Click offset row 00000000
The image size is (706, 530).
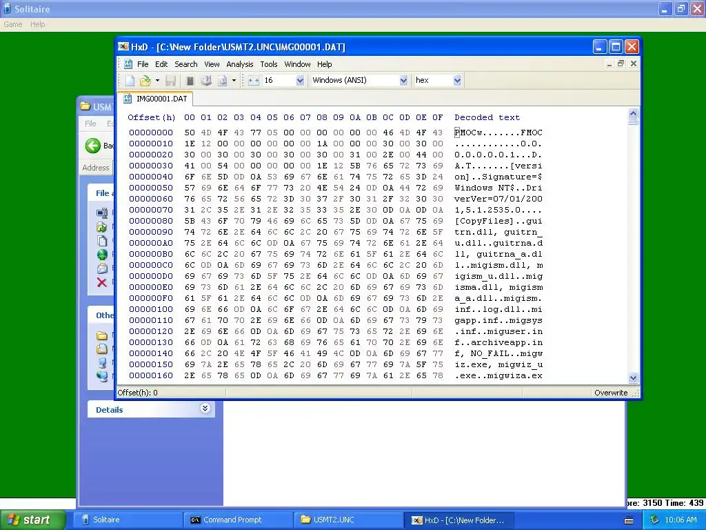coord(151,132)
